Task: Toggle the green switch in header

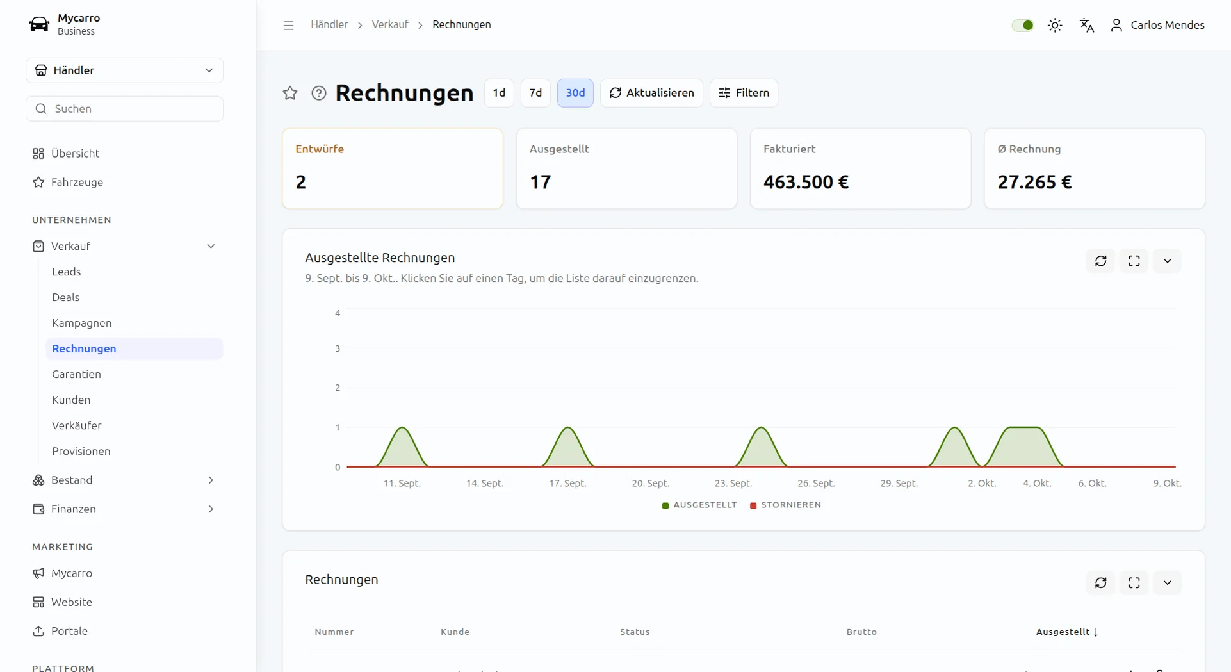Action: click(x=1023, y=25)
